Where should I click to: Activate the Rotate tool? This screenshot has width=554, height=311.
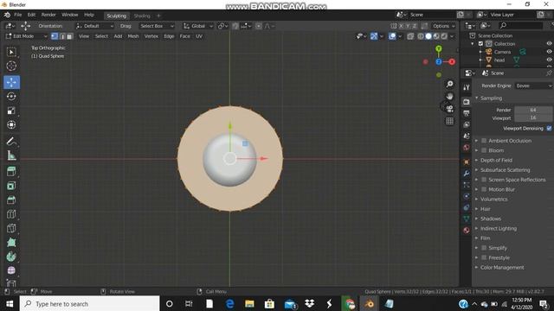coord(11,96)
